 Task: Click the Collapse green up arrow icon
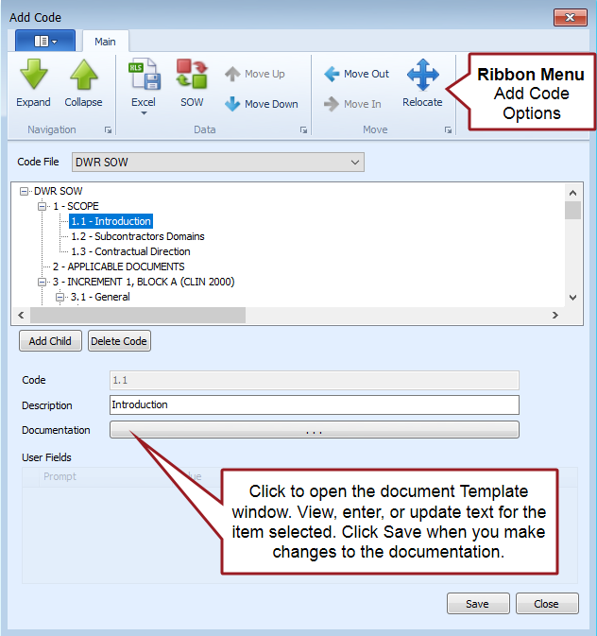click(x=83, y=75)
